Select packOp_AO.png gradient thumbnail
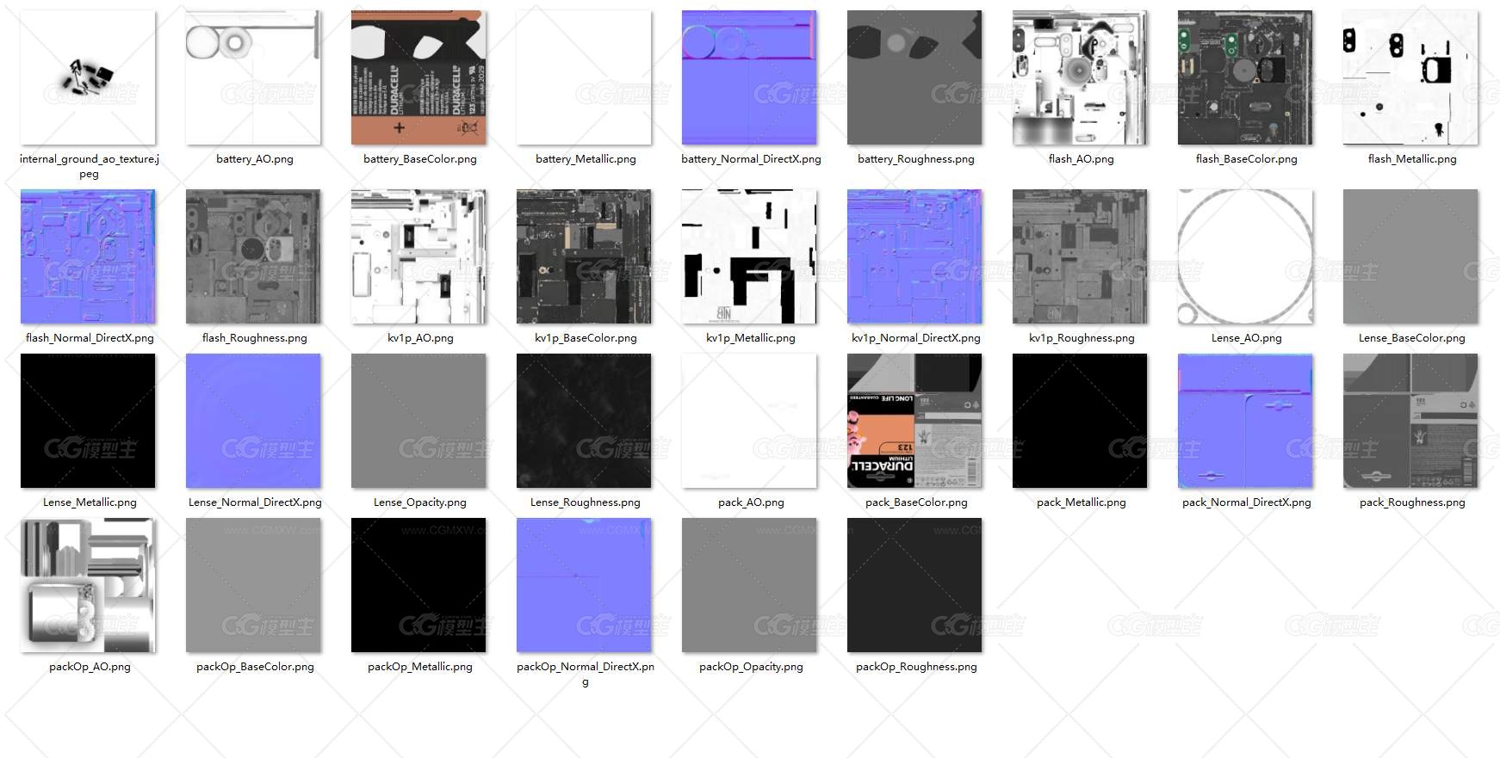The image size is (1500, 758). click(x=88, y=585)
